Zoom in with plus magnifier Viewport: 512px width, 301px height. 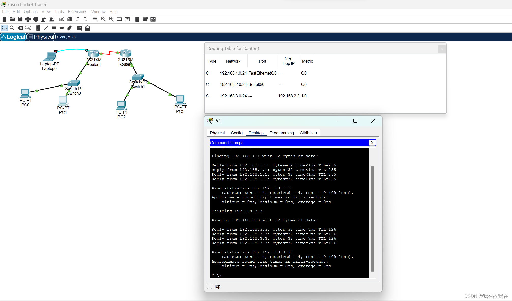(96, 19)
